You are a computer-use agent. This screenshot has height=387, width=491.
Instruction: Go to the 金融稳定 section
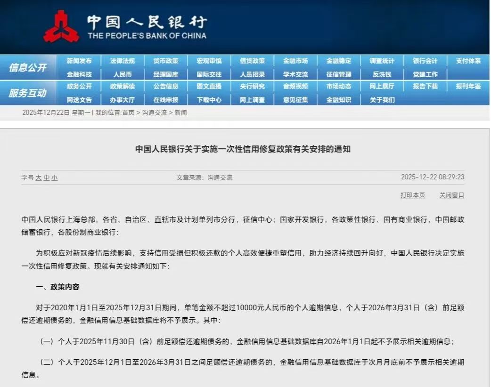pyautogui.click(x=339, y=61)
